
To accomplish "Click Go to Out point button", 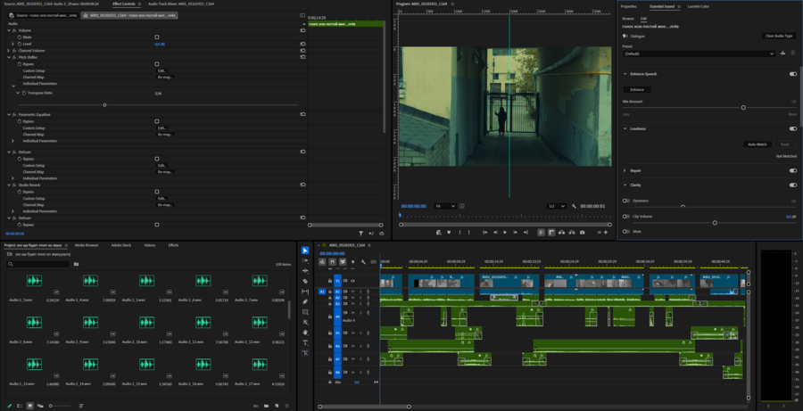I will pyautogui.click(x=526, y=233).
